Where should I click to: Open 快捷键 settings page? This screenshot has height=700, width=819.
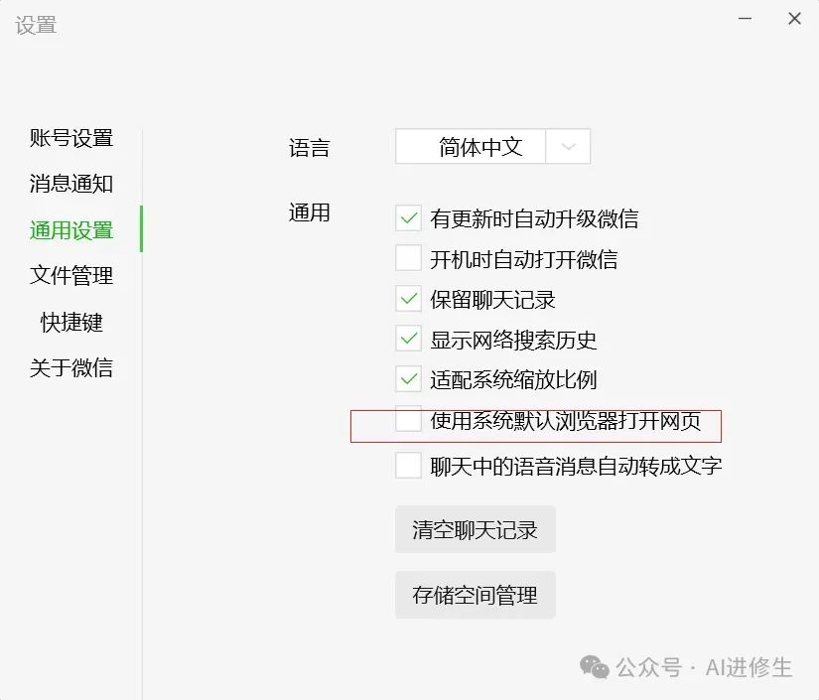(x=71, y=323)
